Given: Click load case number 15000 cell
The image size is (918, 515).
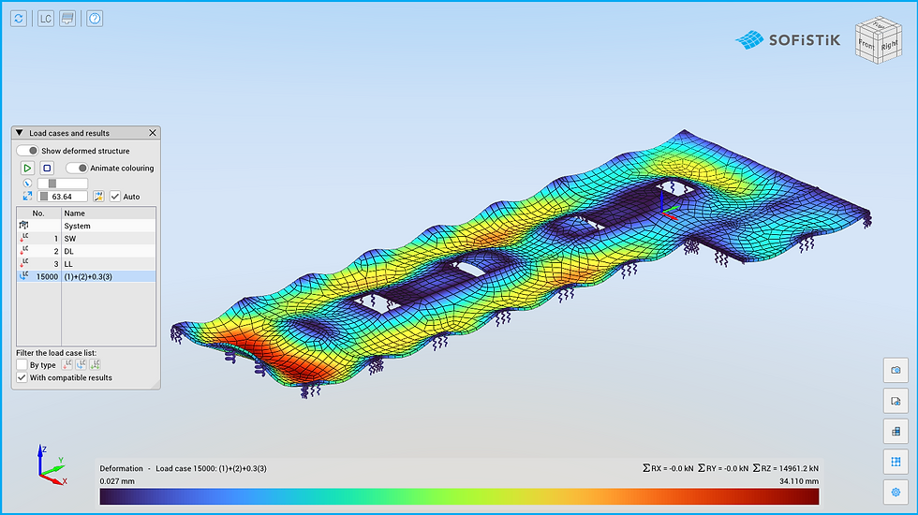Looking at the screenshot, I should tap(47, 276).
